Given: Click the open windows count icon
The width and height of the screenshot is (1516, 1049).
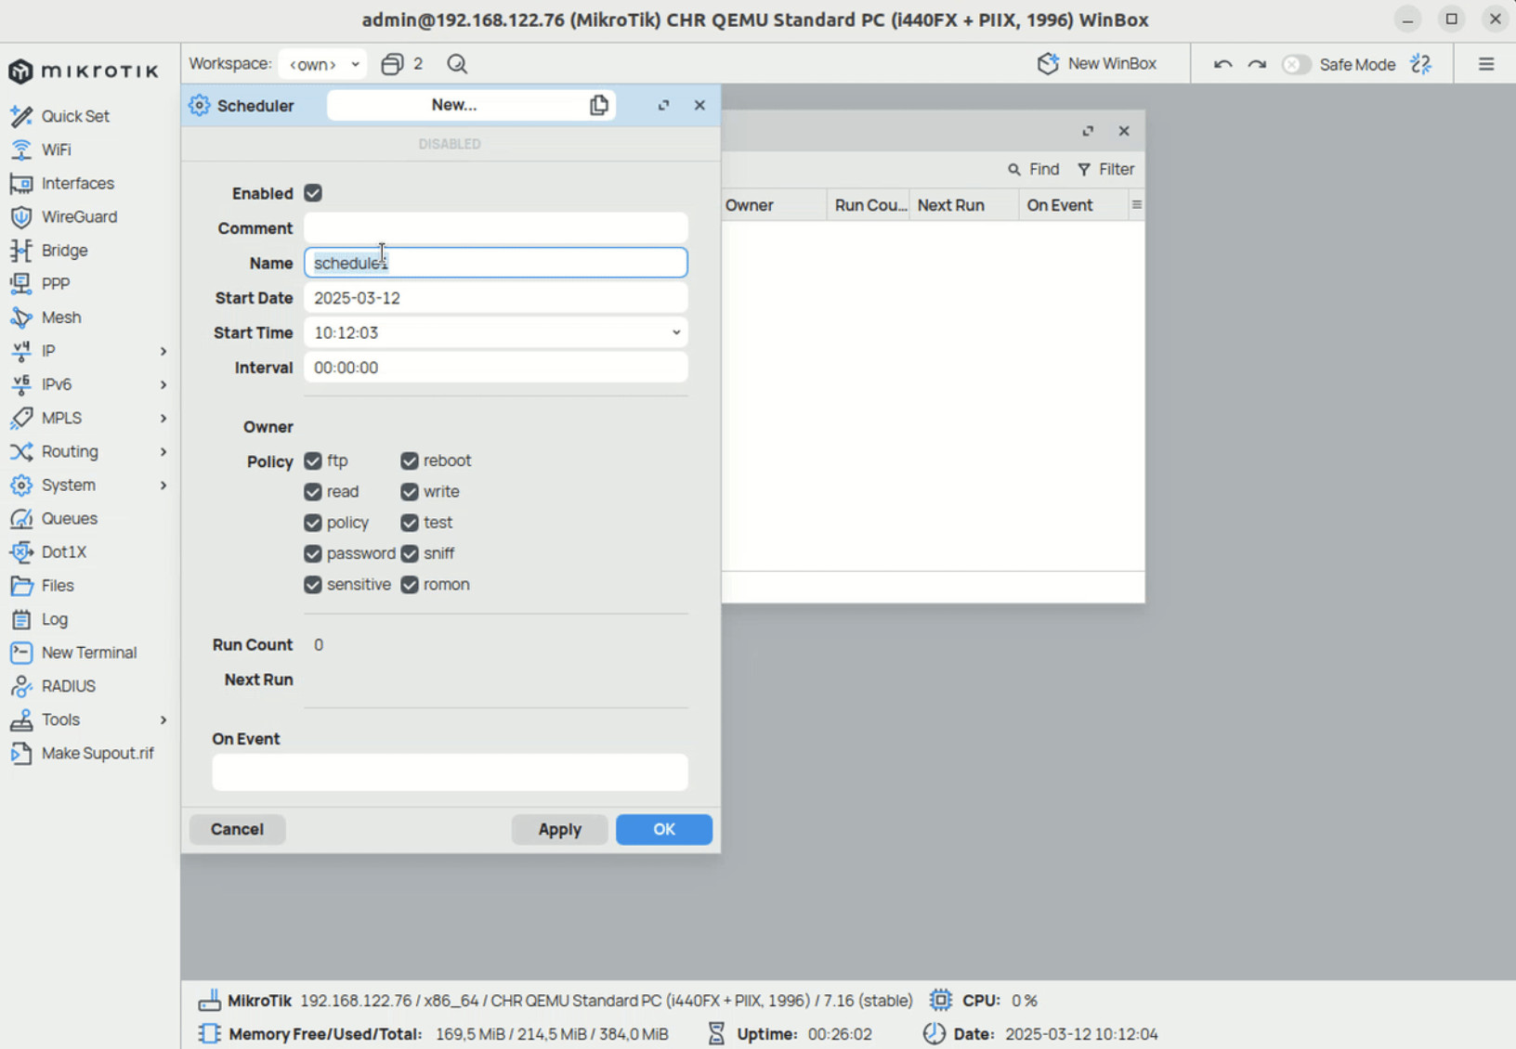Looking at the screenshot, I should click(x=393, y=64).
